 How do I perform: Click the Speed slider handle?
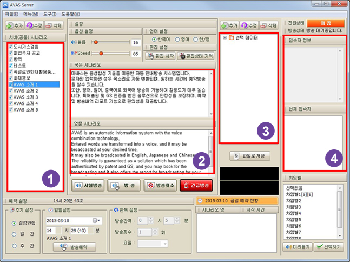coord(101,53)
